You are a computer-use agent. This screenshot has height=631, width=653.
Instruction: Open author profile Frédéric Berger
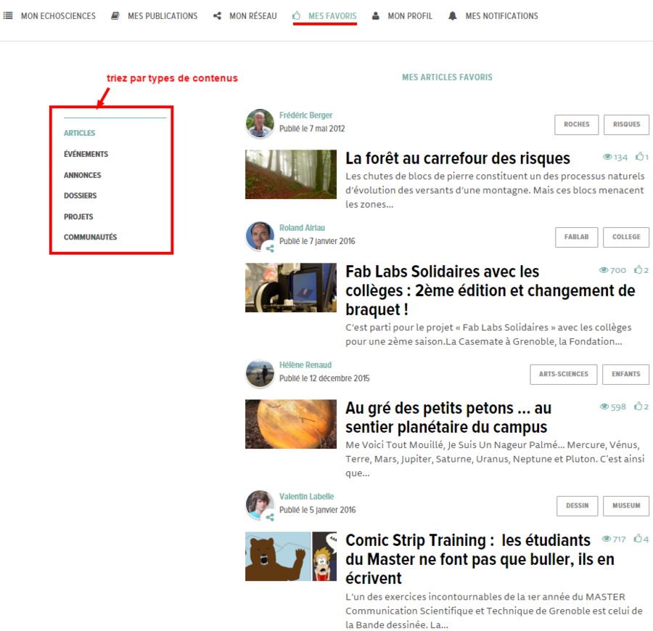click(x=305, y=115)
